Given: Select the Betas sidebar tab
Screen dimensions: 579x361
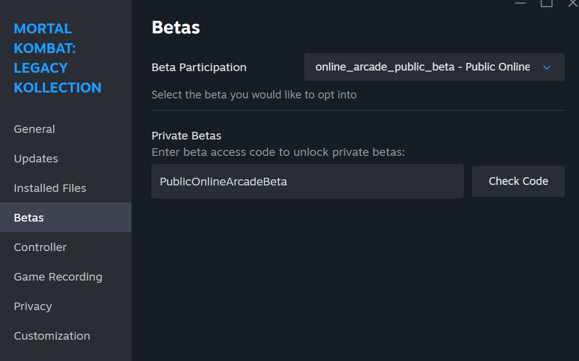Looking at the screenshot, I should pyautogui.click(x=29, y=218).
